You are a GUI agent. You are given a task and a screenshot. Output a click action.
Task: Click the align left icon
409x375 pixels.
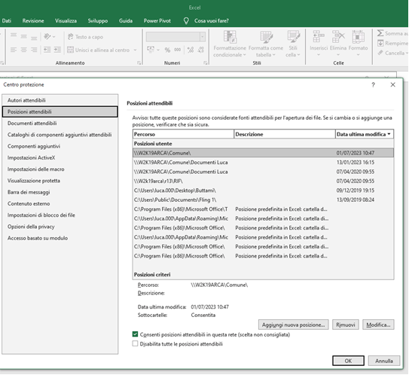(x=14, y=49)
